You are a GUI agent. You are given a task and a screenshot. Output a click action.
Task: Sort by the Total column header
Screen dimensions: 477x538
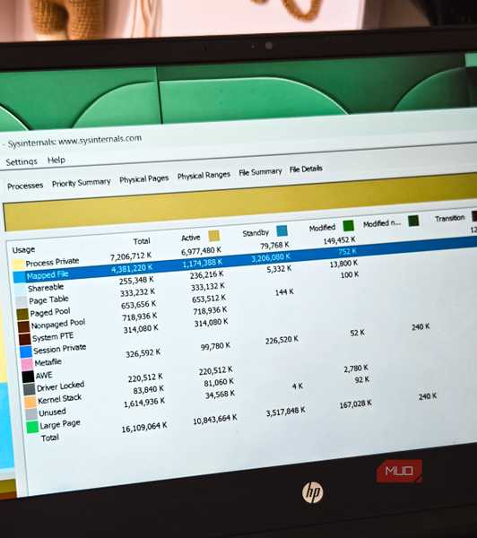[142, 241]
